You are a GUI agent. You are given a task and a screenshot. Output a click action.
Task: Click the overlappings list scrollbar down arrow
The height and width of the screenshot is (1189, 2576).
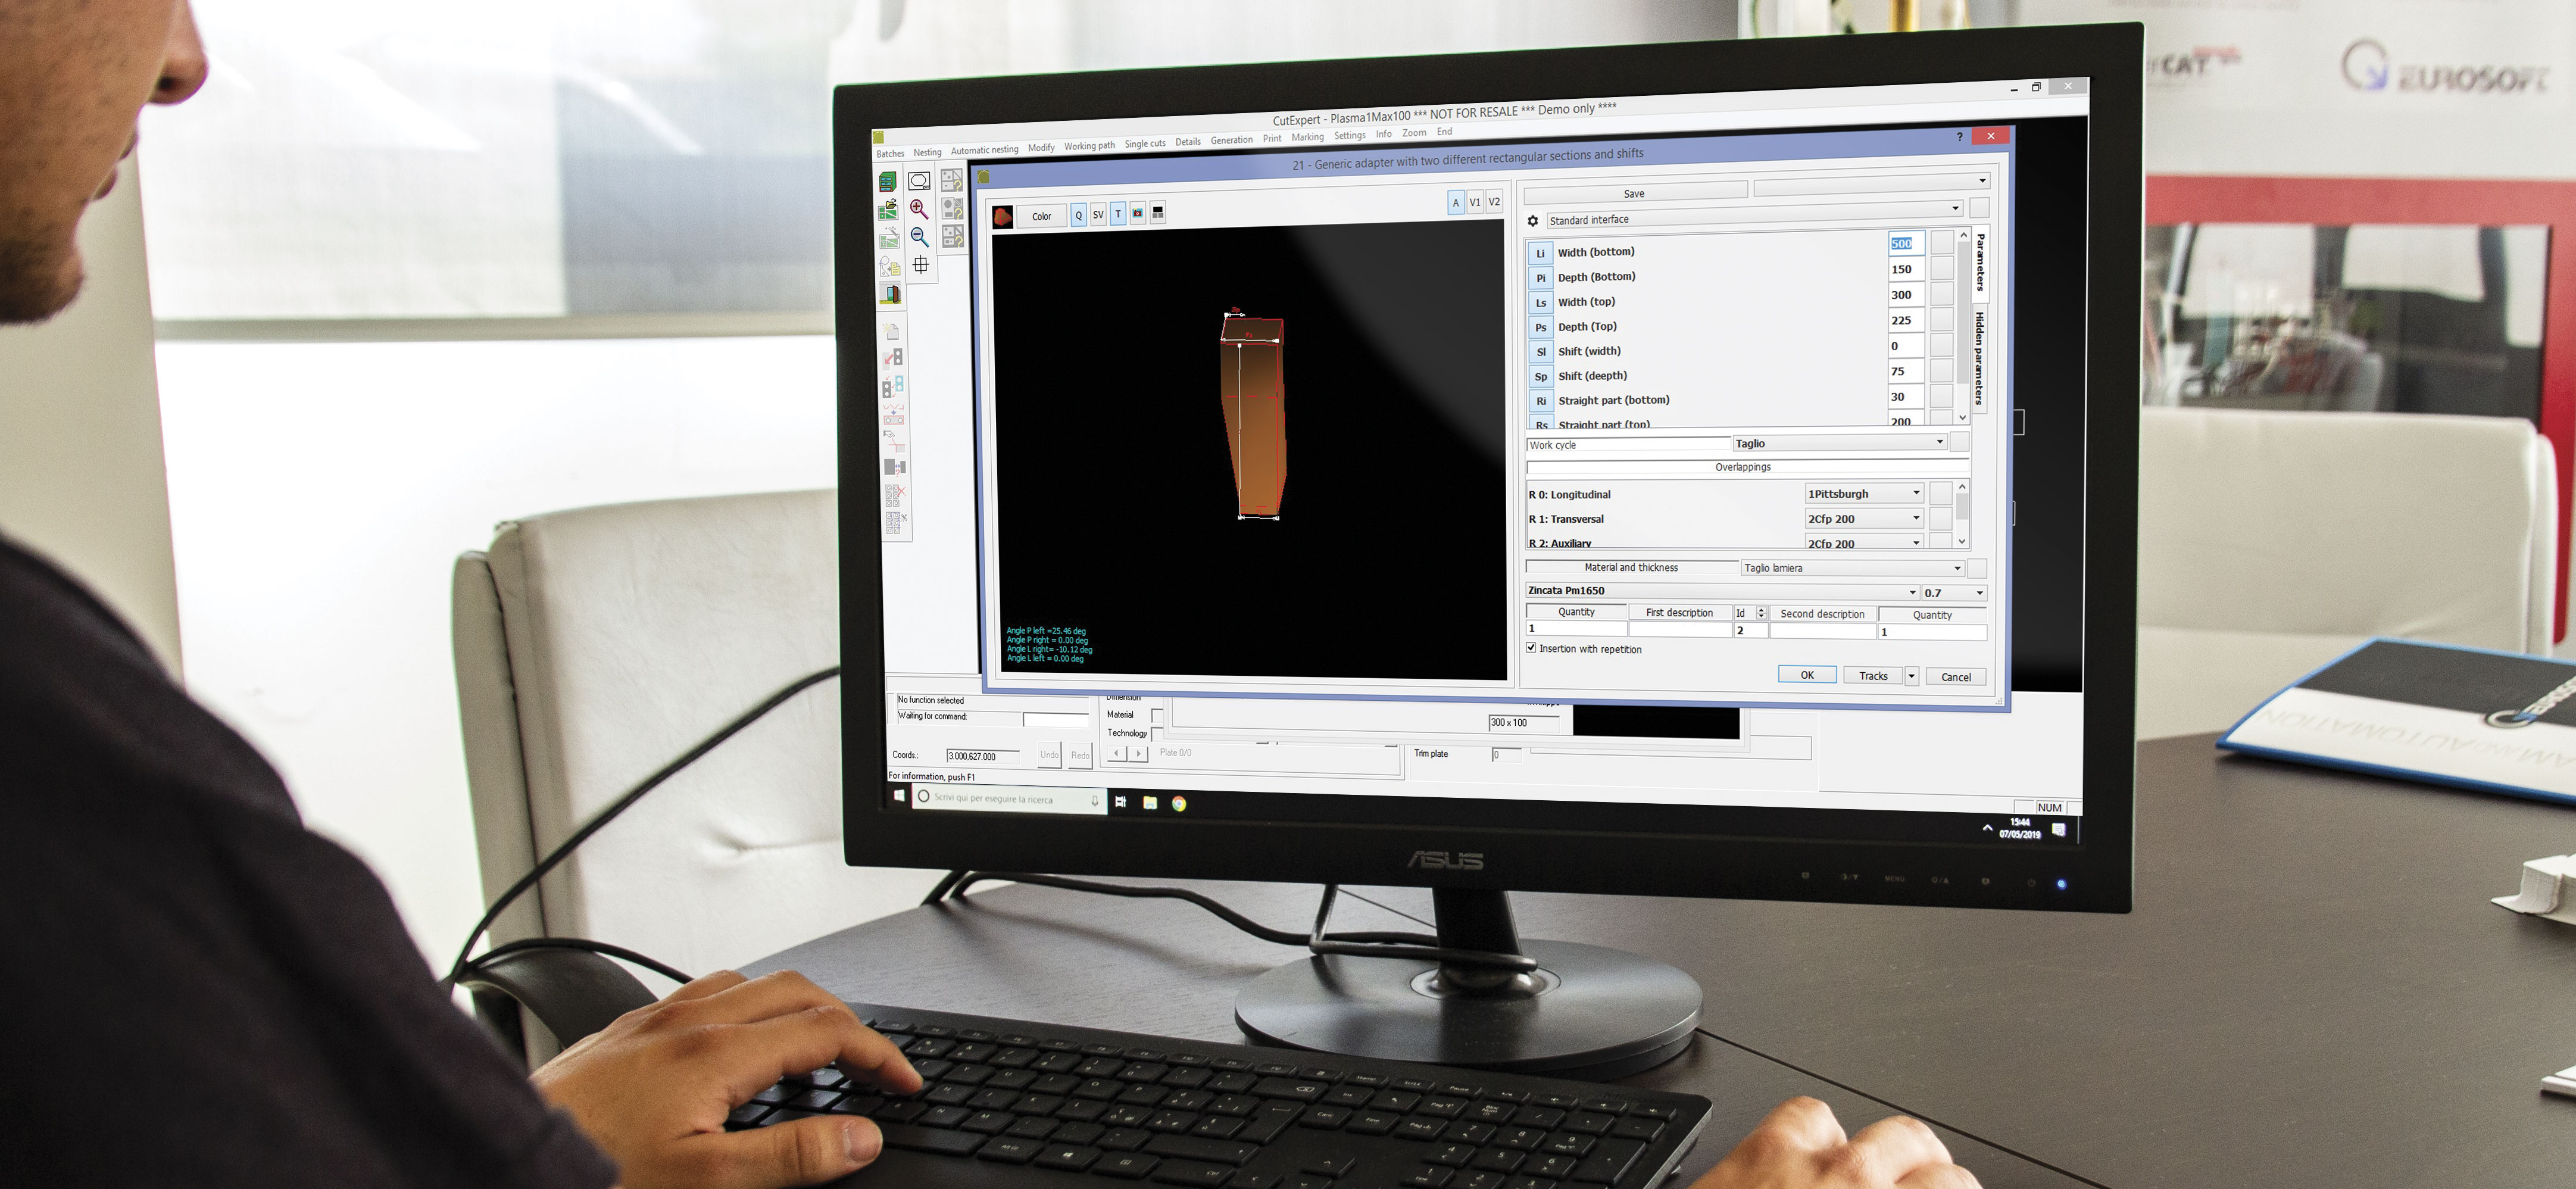click(1961, 541)
